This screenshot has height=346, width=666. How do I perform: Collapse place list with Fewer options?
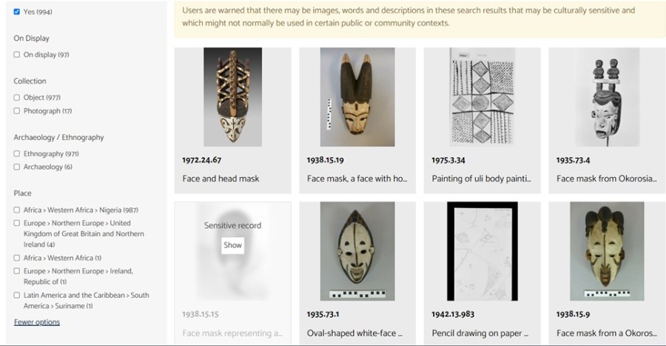37,322
